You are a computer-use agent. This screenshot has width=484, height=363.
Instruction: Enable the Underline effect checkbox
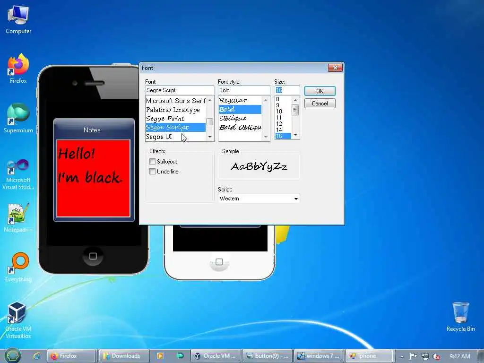152,171
